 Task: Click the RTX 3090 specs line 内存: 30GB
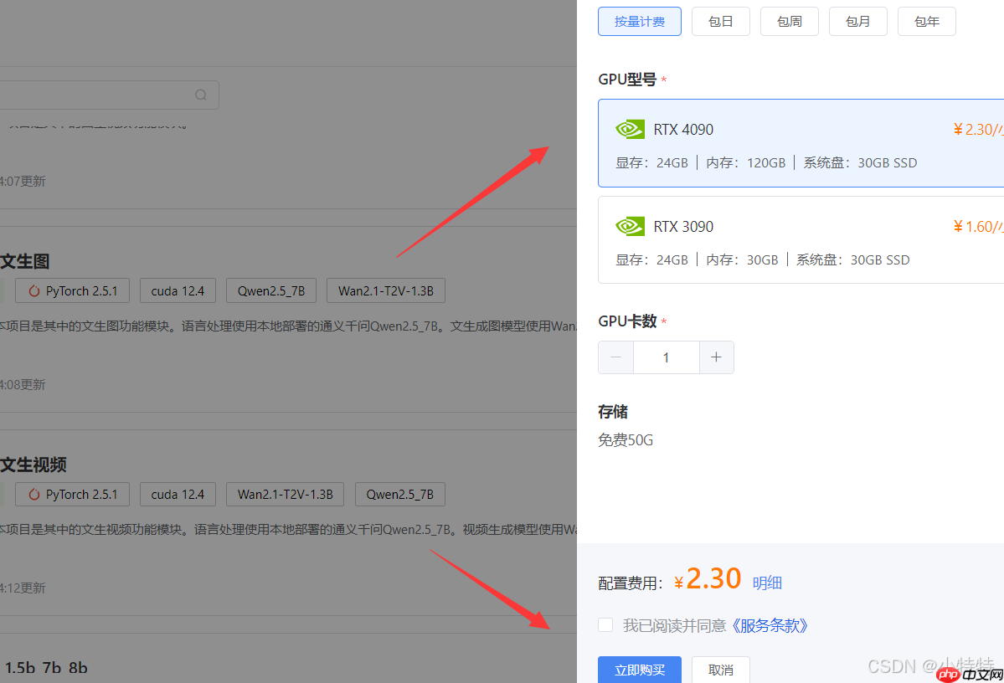[x=742, y=259]
